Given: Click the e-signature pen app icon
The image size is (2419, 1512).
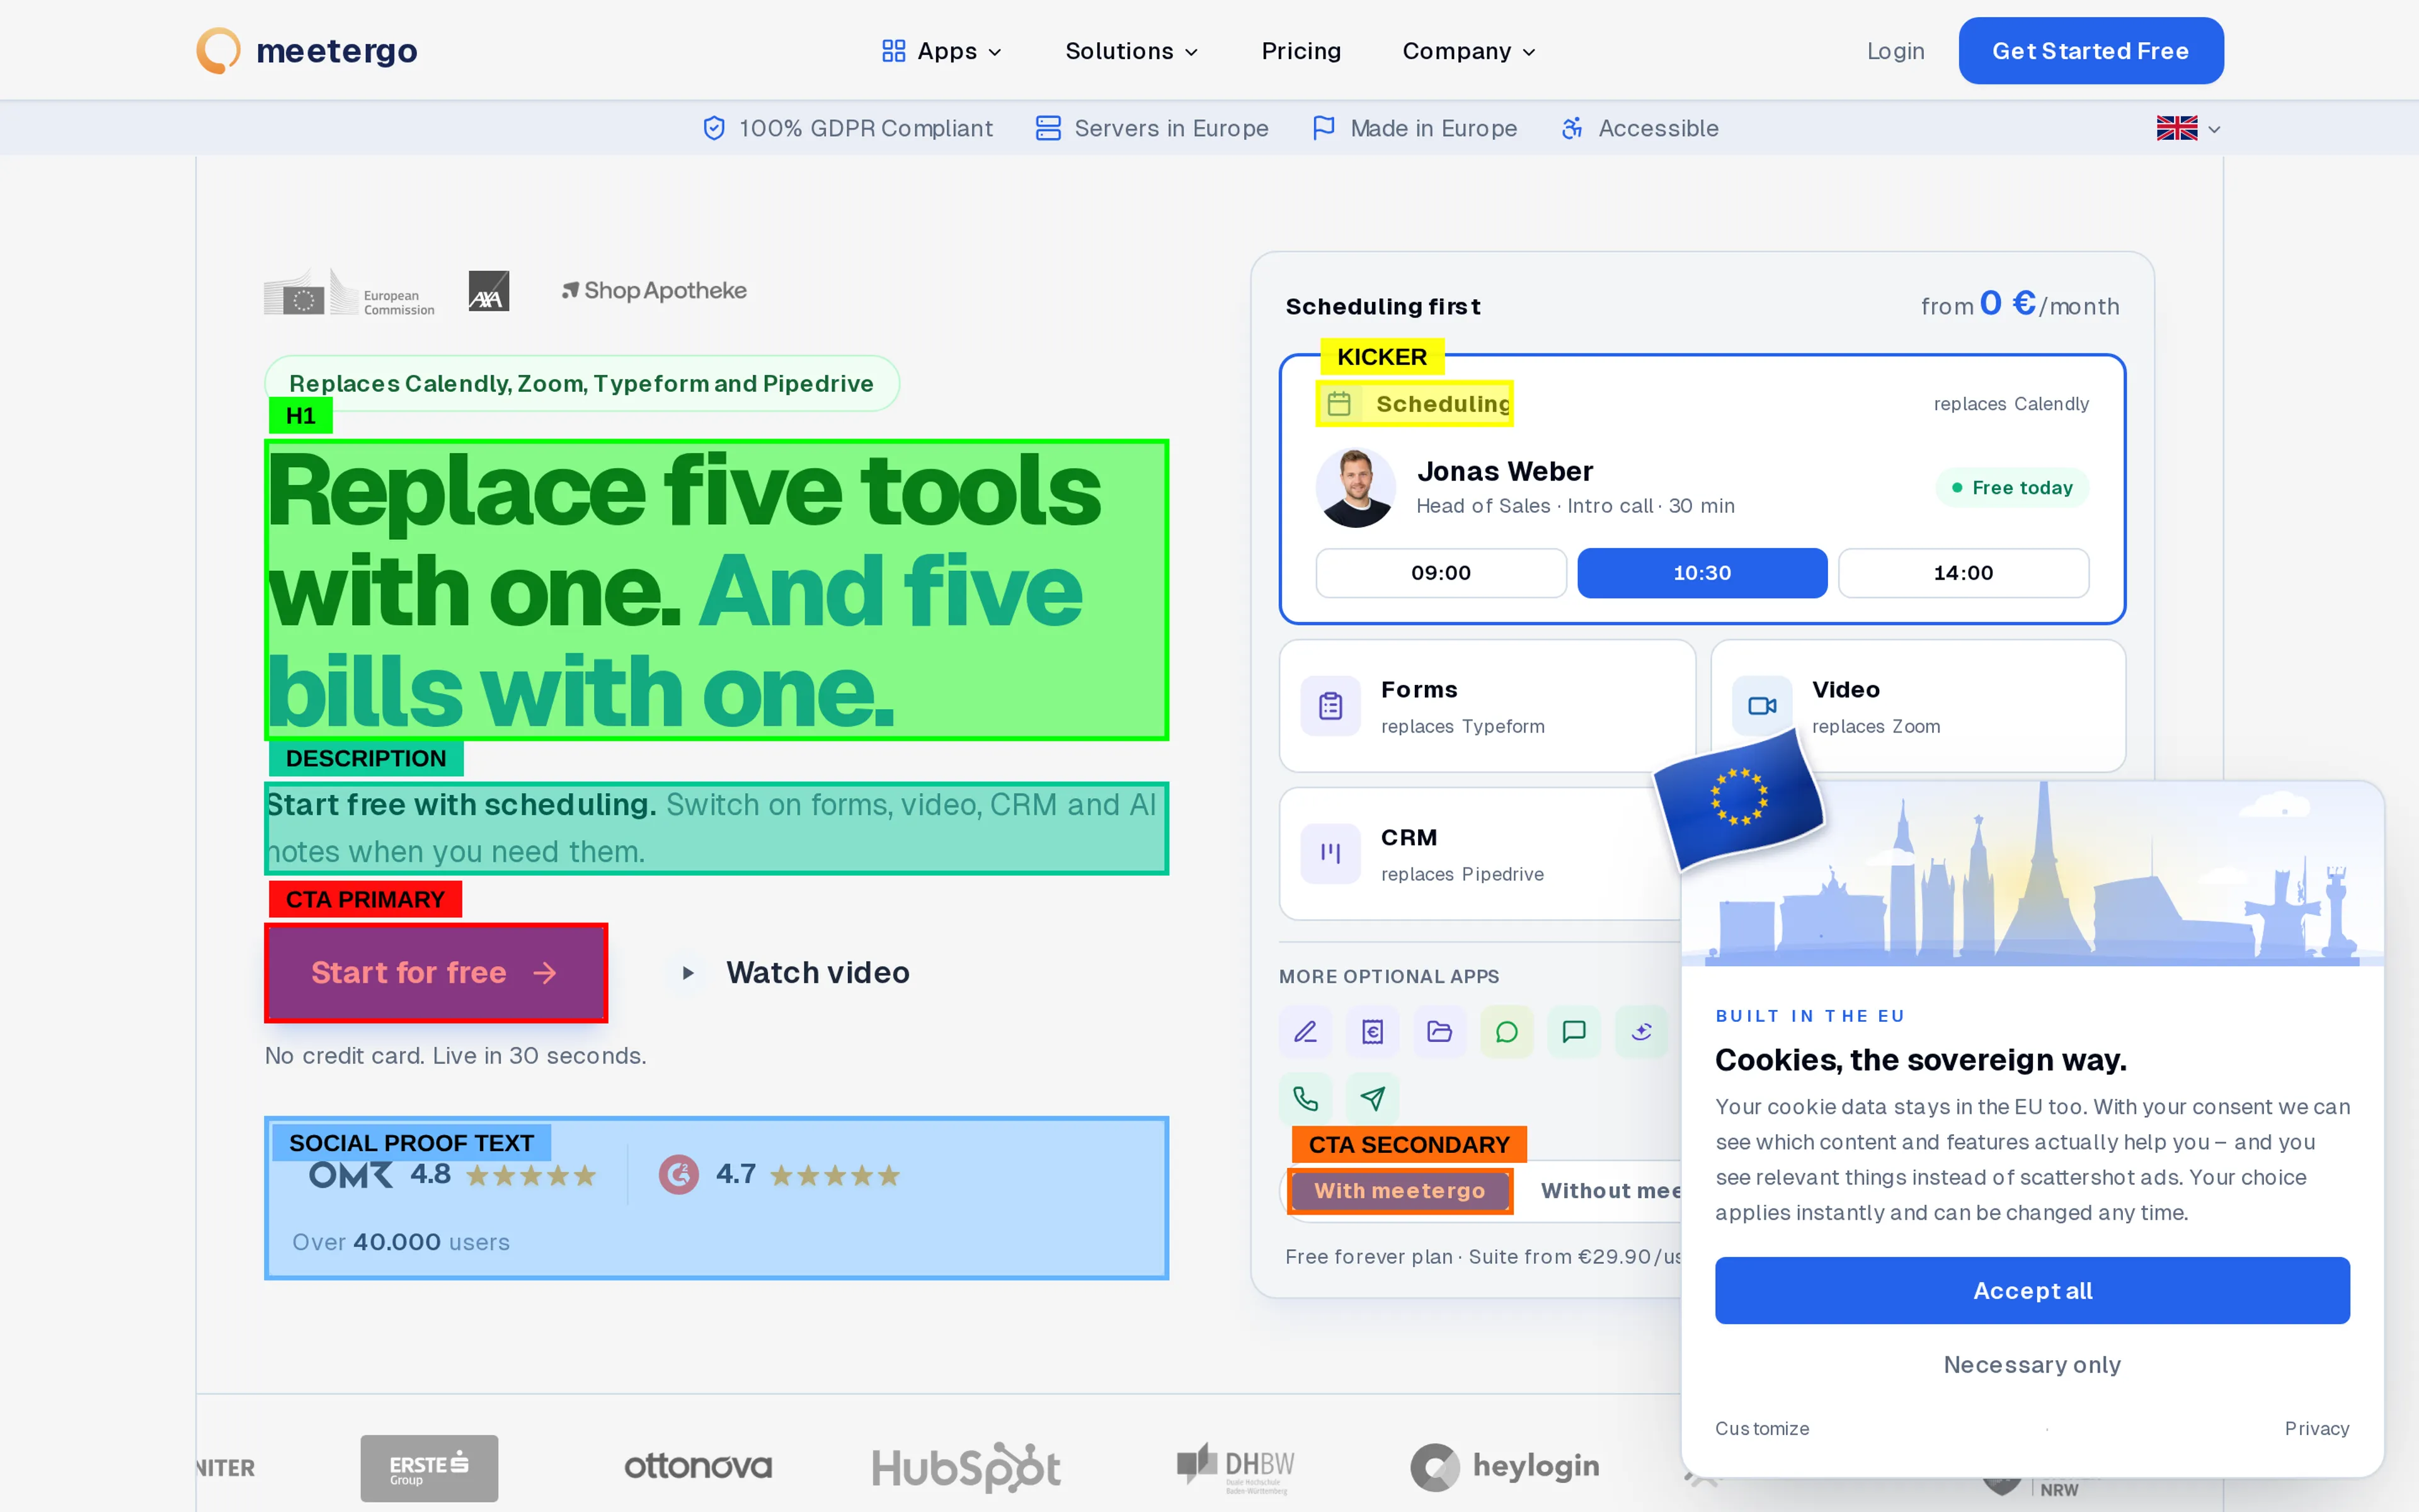Looking at the screenshot, I should (x=1305, y=1031).
